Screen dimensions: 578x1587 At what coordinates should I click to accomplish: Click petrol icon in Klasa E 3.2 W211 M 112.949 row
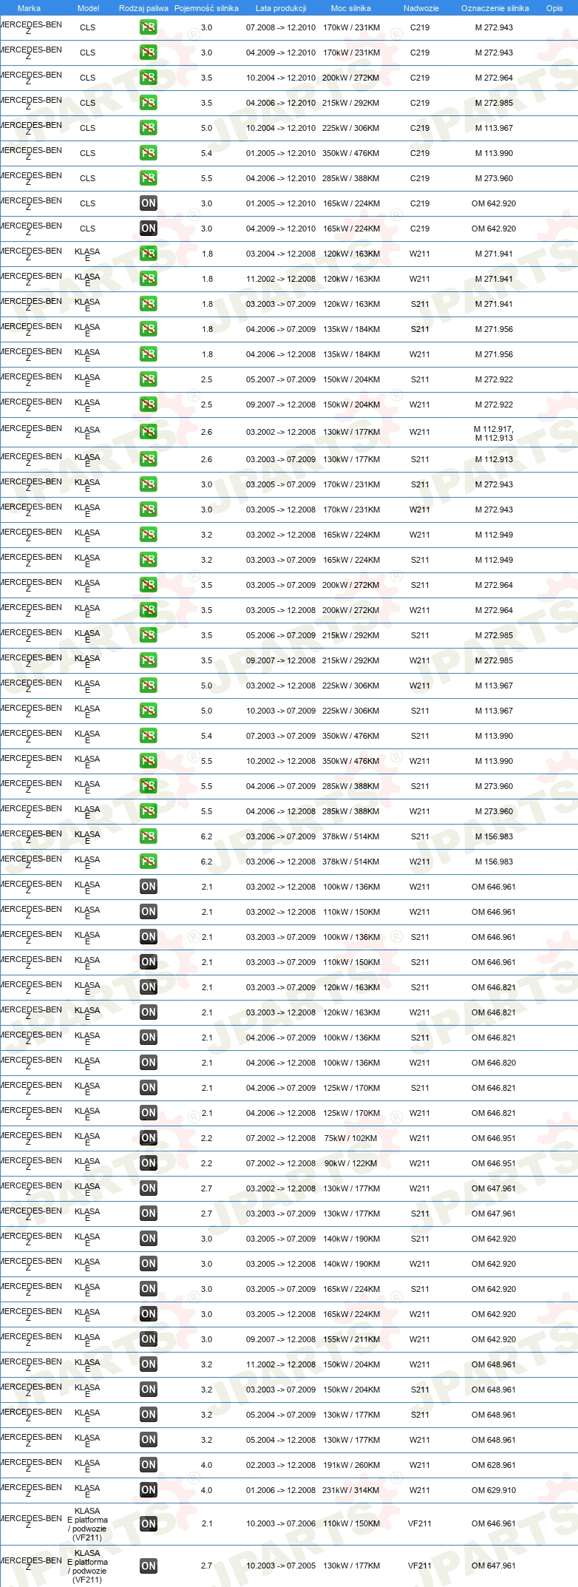tap(148, 535)
